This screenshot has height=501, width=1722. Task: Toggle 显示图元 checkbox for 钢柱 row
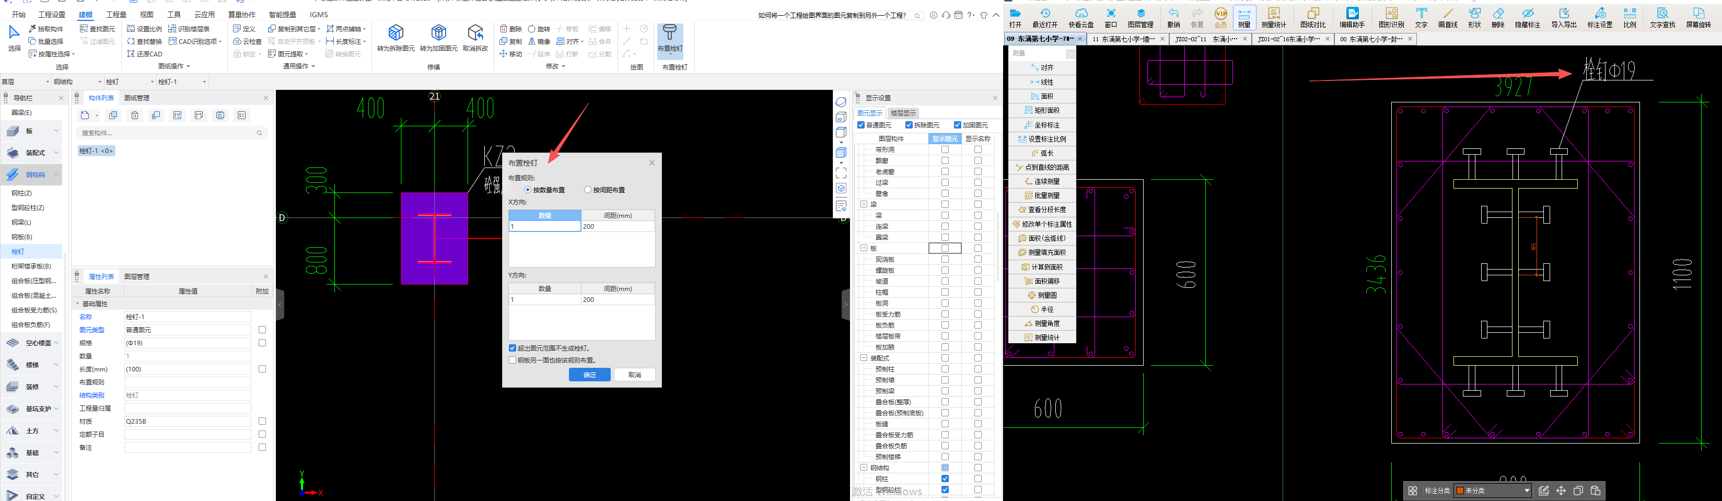(x=945, y=479)
